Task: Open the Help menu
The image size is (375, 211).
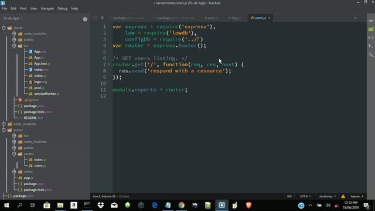Action: 74,8
